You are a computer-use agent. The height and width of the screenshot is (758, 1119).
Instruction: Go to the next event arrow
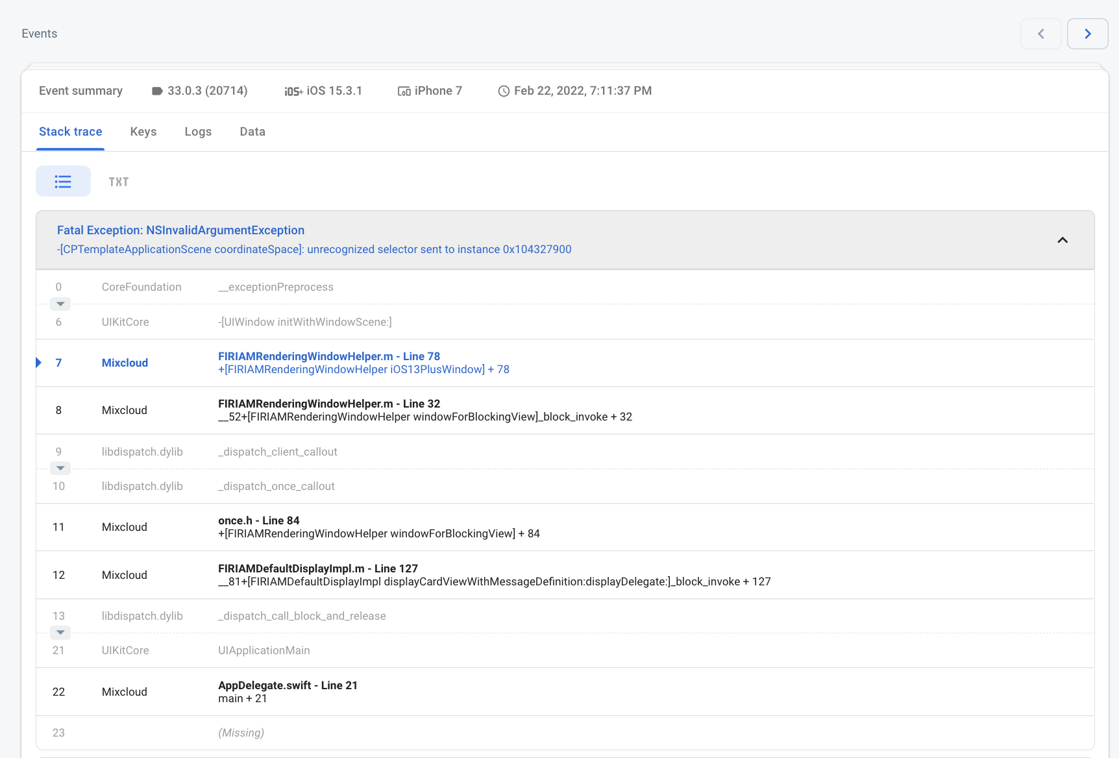(x=1087, y=34)
